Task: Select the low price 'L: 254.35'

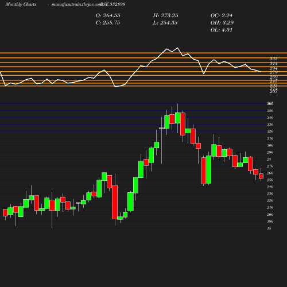Action: point(165,23)
